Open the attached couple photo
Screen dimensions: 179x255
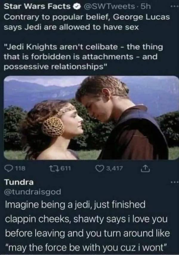pos(91,118)
